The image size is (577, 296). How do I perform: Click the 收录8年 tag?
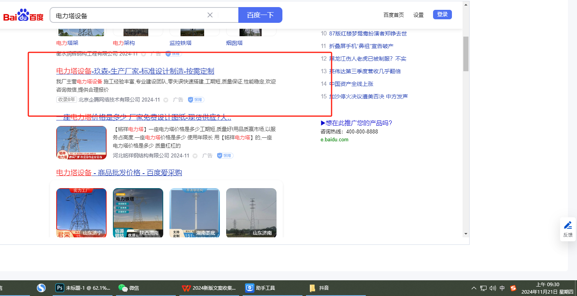point(66,100)
